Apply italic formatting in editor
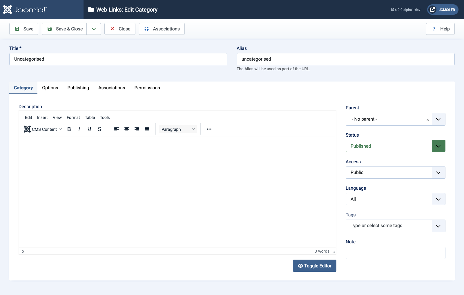This screenshot has height=295, width=464. coord(79,129)
